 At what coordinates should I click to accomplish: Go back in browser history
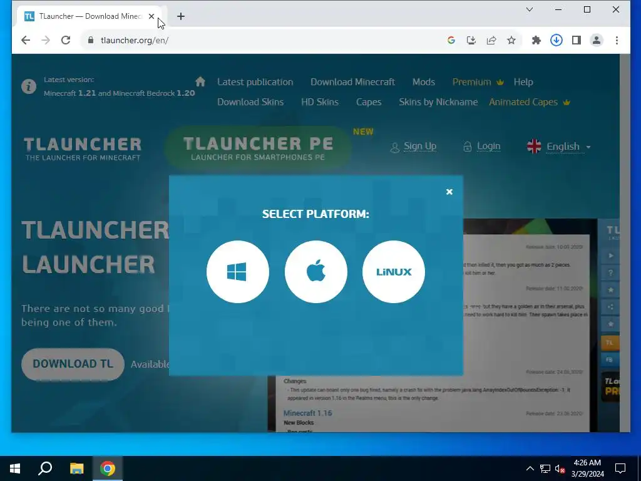[x=26, y=40]
